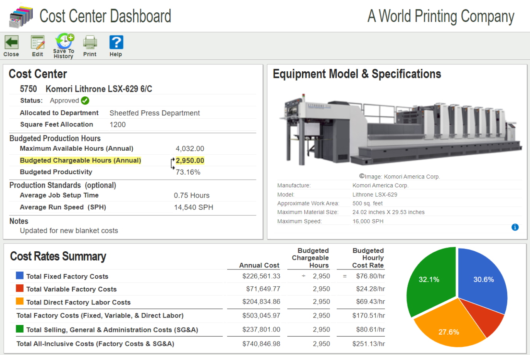Click the $69.43/hr hourly rate

coord(370,301)
